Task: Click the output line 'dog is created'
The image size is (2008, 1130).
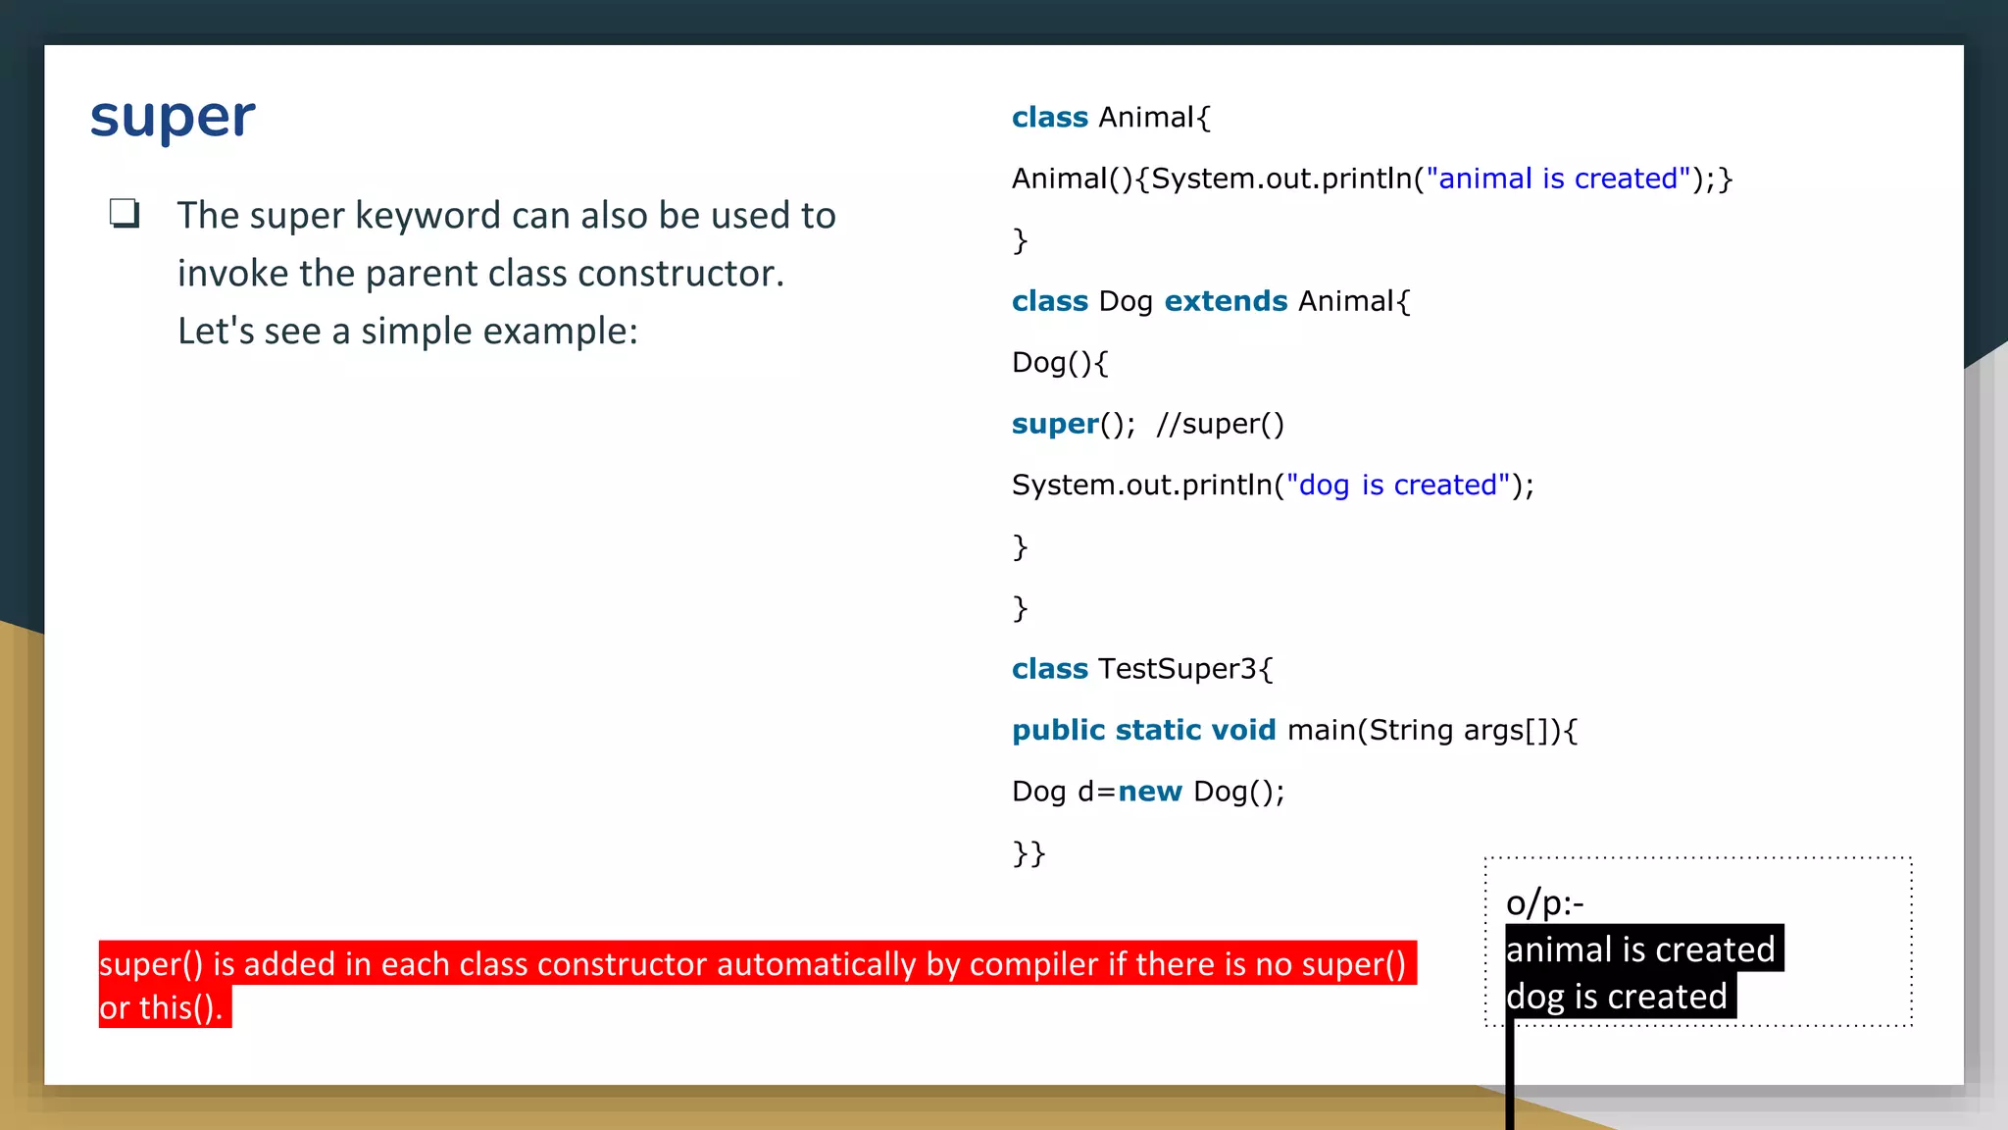Action: (1620, 996)
